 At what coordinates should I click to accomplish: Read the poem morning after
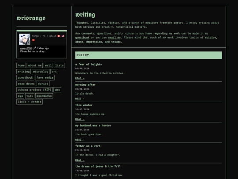(80, 99)
